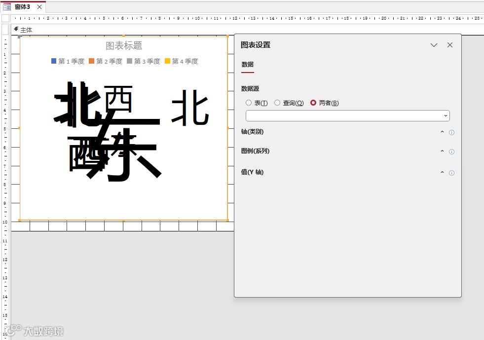Close the 图表设置 pane
Viewport: 484px width, 340px height.
pos(450,45)
